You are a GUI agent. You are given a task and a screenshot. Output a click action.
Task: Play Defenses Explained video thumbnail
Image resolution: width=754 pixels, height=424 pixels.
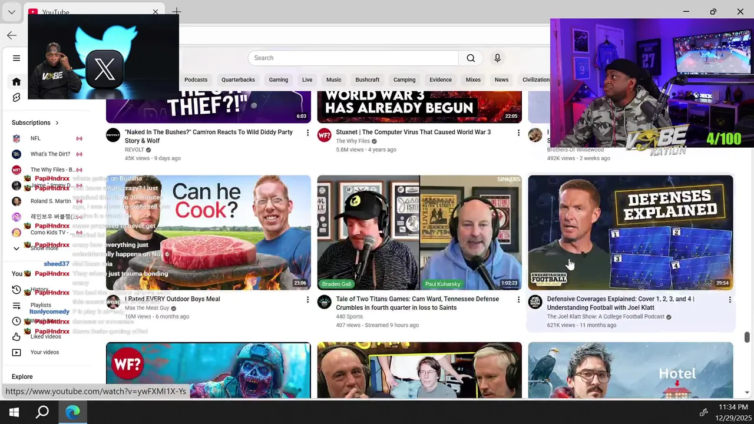click(630, 232)
